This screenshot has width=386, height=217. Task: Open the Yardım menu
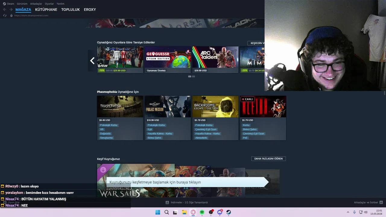click(x=60, y=4)
